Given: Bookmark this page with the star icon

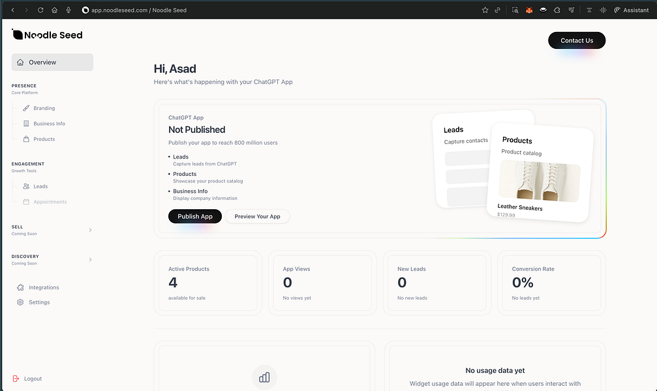Looking at the screenshot, I should [485, 10].
